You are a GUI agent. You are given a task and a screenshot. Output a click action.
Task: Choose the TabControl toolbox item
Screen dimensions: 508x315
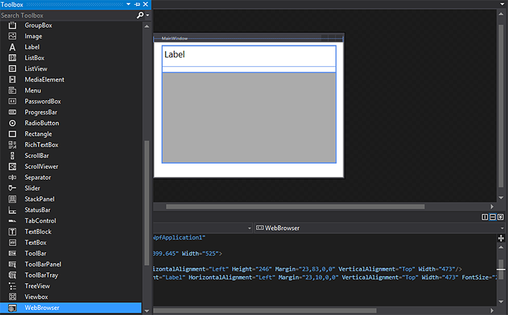point(40,221)
